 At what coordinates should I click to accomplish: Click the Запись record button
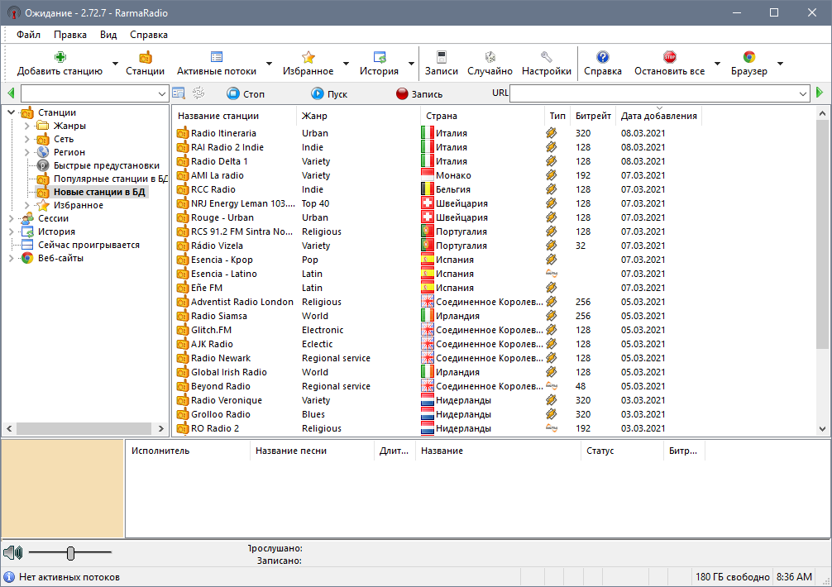click(419, 94)
